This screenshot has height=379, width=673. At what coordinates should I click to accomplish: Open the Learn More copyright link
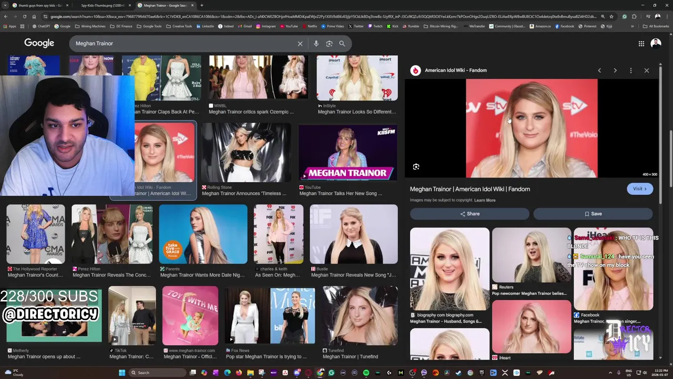tap(485, 200)
